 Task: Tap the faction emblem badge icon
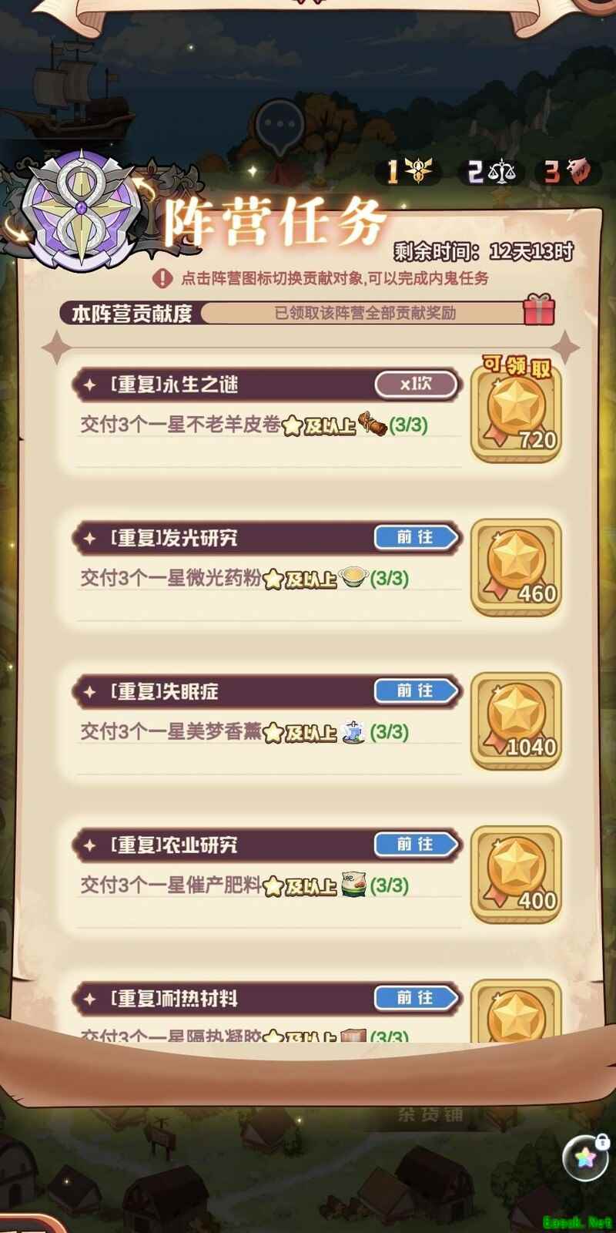(x=79, y=210)
